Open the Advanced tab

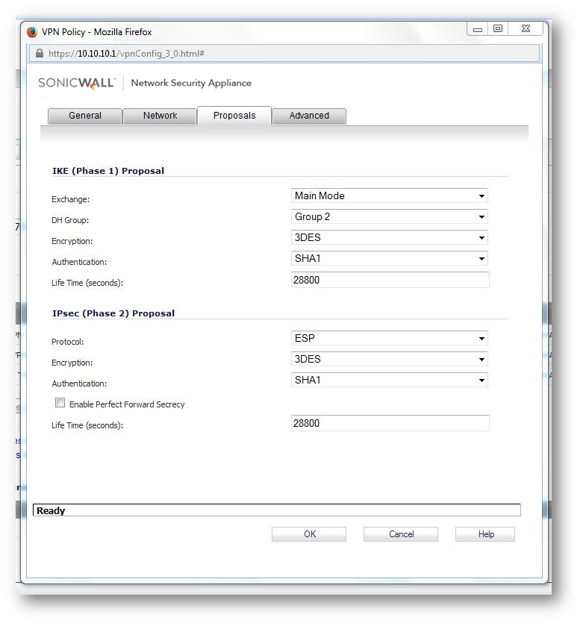309,116
